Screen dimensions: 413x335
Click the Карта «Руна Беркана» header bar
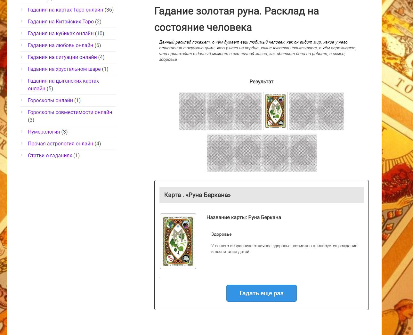tap(262, 195)
